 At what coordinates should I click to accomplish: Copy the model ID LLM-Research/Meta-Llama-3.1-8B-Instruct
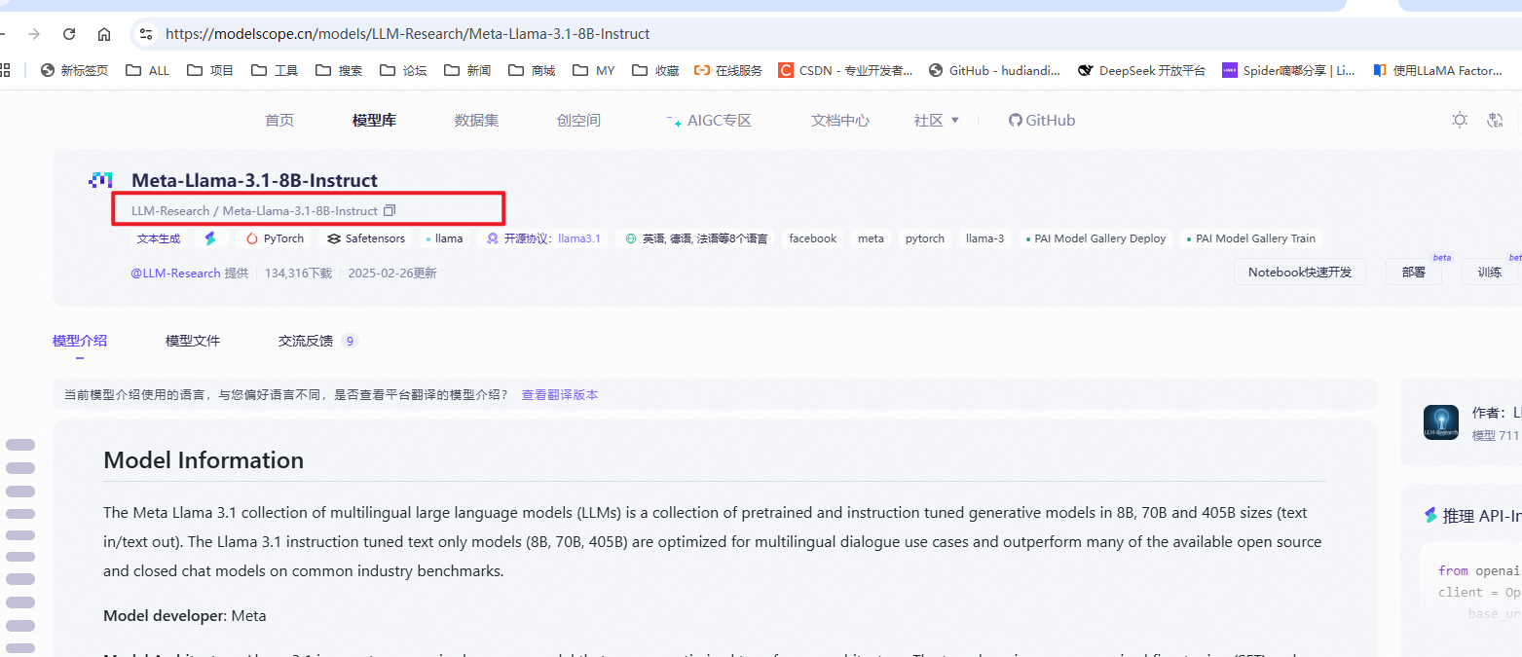pyautogui.click(x=390, y=211)
